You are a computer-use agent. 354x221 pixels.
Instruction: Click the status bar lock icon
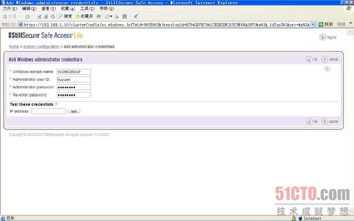(294, 218)
